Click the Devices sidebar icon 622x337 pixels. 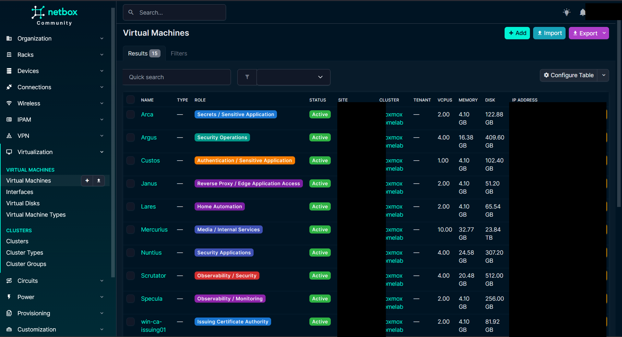pyautogui.click(x=9, y=71)
